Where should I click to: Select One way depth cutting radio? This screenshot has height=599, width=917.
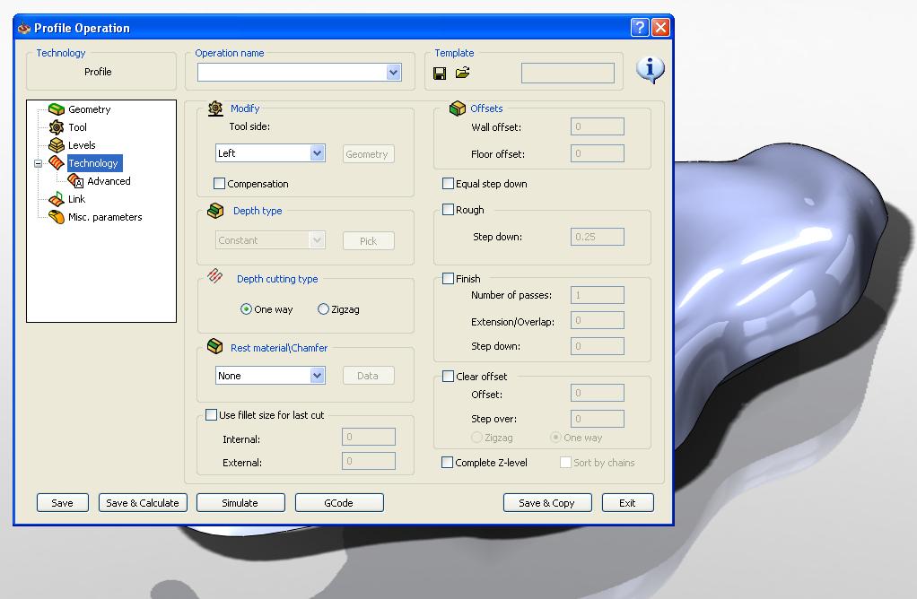tap(246, 309)
